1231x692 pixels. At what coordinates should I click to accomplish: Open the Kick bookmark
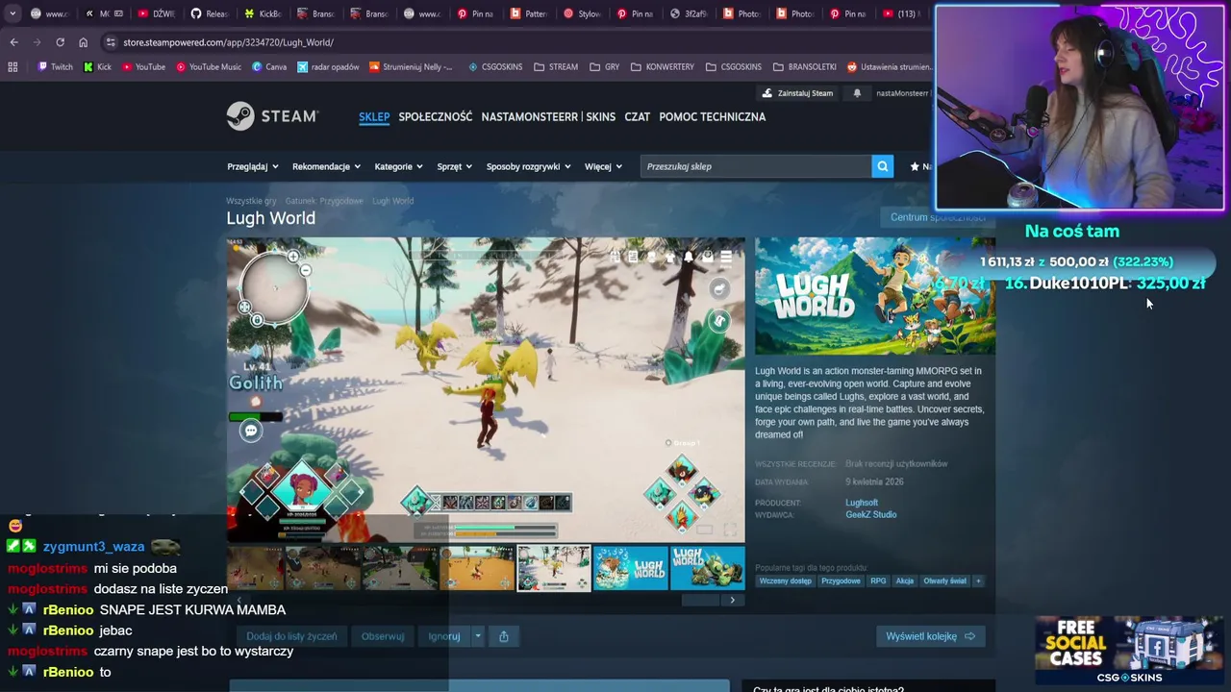[97, 67]
